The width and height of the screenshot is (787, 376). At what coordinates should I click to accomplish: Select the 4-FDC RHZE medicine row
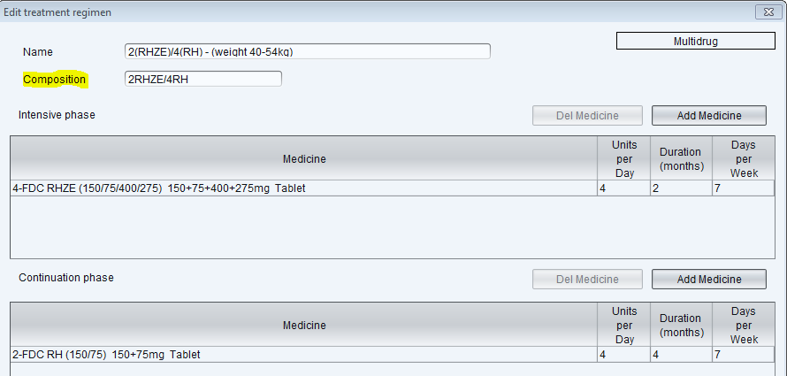[392, 188]
